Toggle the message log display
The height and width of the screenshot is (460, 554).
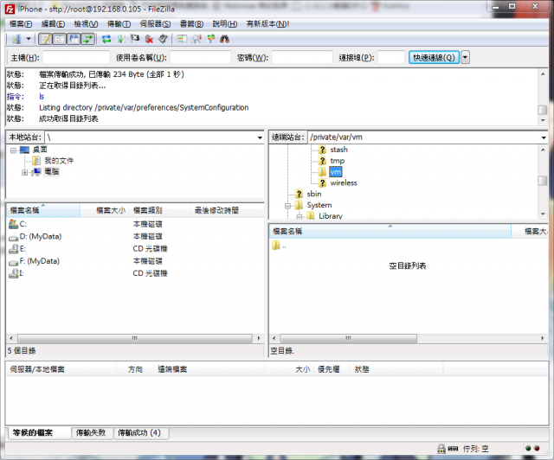point(45,39)
